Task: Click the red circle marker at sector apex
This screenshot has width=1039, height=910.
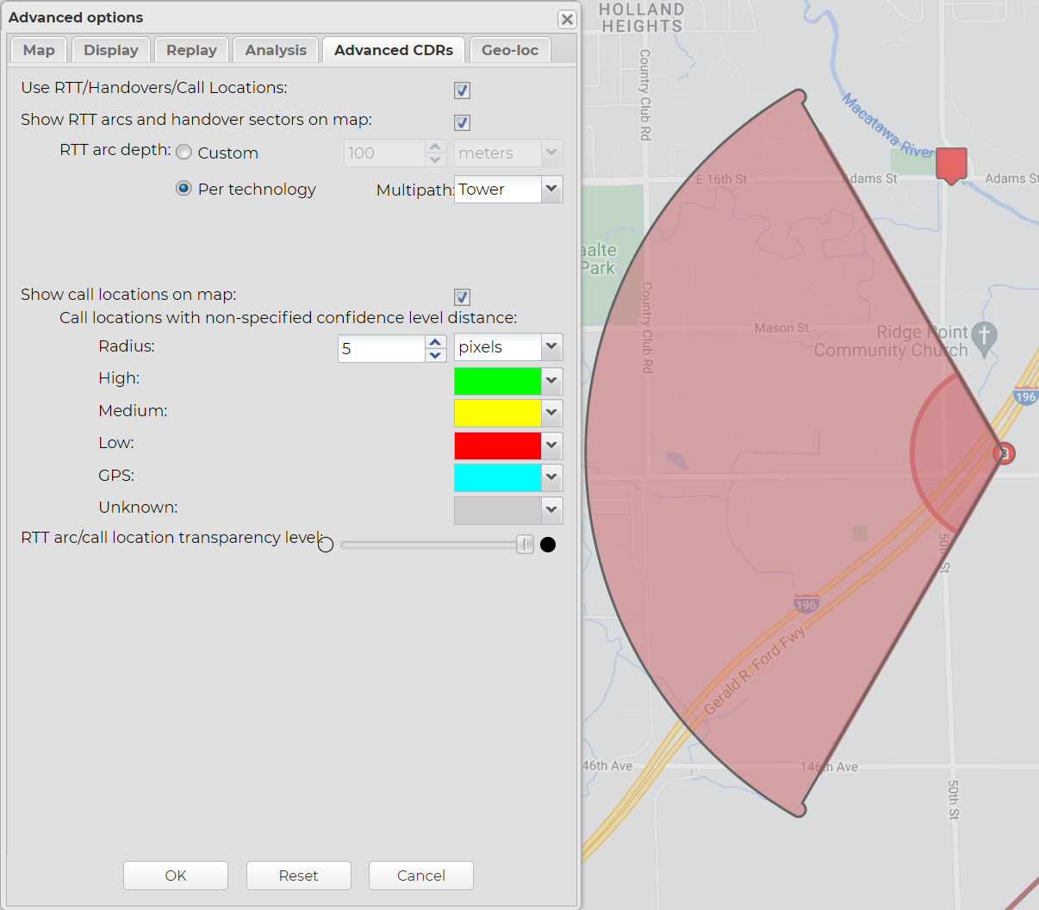Action: click(x=1004, y=453)
